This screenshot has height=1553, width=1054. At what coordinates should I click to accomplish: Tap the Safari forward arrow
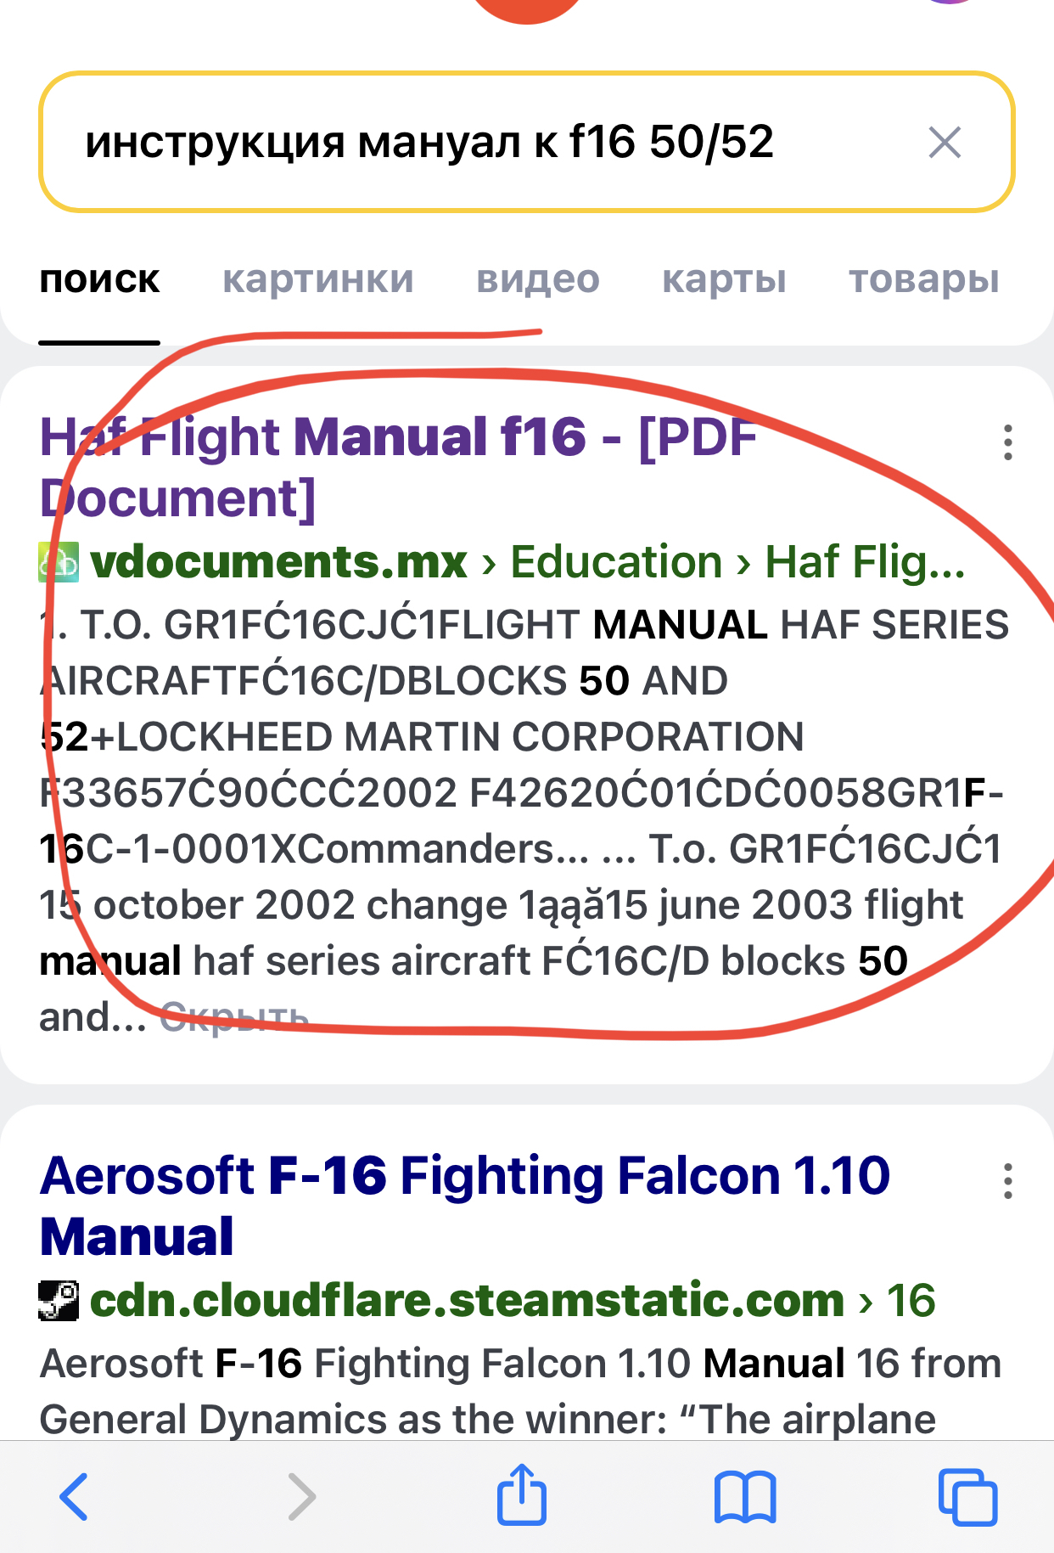[301, 1496]
